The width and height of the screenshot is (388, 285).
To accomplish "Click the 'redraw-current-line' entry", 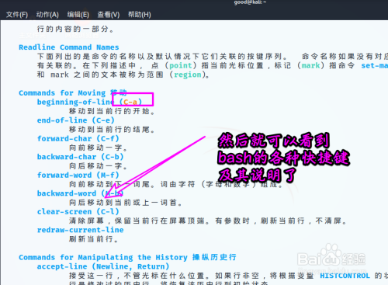I will point(80,230).
